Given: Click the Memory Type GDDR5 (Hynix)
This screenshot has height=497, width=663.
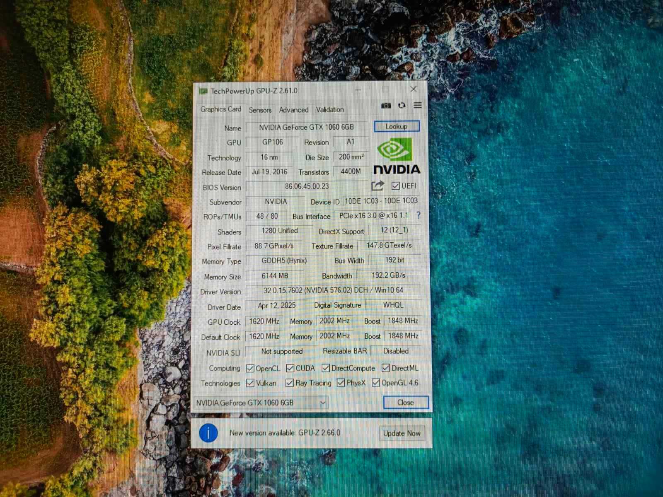Looking at the screenshot, I should (284, 261).
